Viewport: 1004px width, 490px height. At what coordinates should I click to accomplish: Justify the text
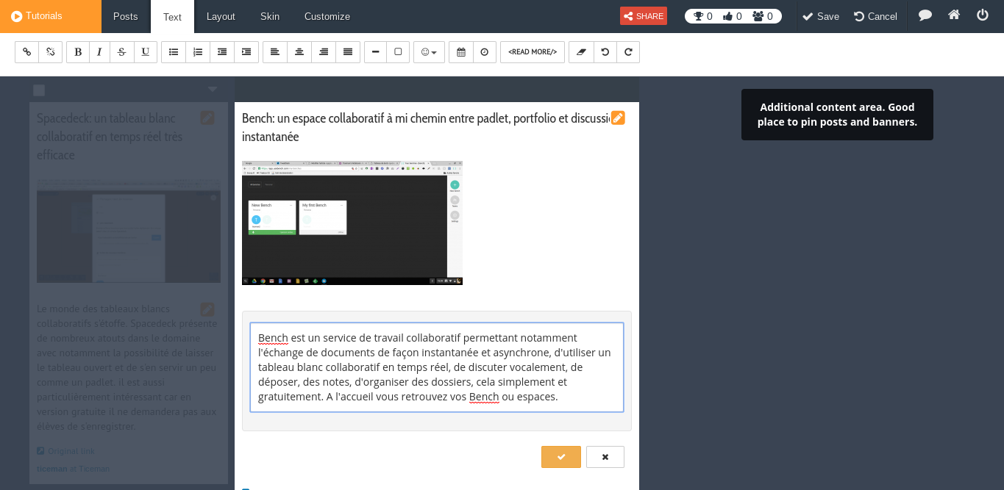point(348,52)
